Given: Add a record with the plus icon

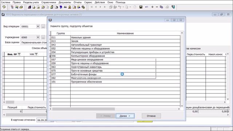Looking at the screenshot, I should (152, 7).
